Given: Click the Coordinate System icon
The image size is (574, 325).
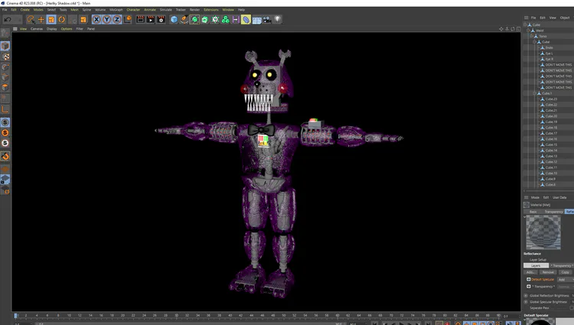Looking at the screenshot, I should [x=127, y=19].
